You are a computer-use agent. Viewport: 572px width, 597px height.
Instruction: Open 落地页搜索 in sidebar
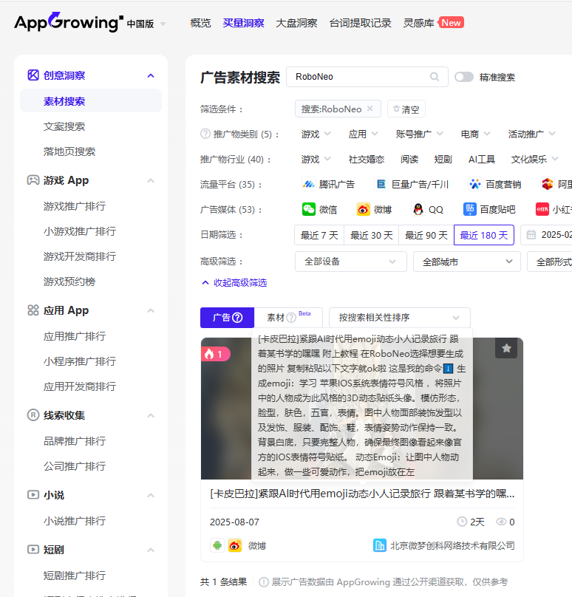click(69, 151)
